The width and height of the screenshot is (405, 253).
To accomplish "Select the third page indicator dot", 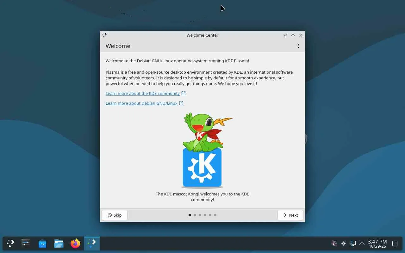I will 200,215.
